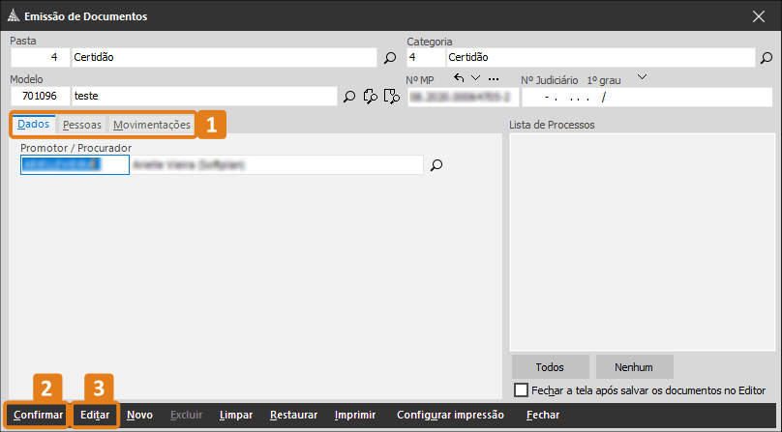Switch to the Pessoas tab

82,125
